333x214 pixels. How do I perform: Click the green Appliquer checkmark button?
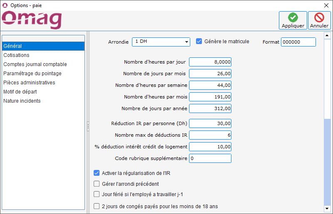tap(293, 20)
